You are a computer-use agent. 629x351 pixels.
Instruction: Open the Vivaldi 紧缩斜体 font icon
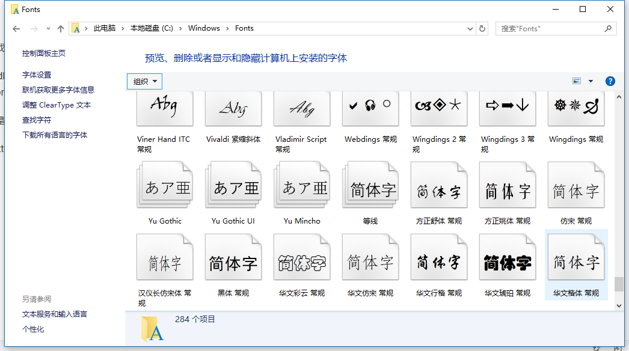[233, 108]
